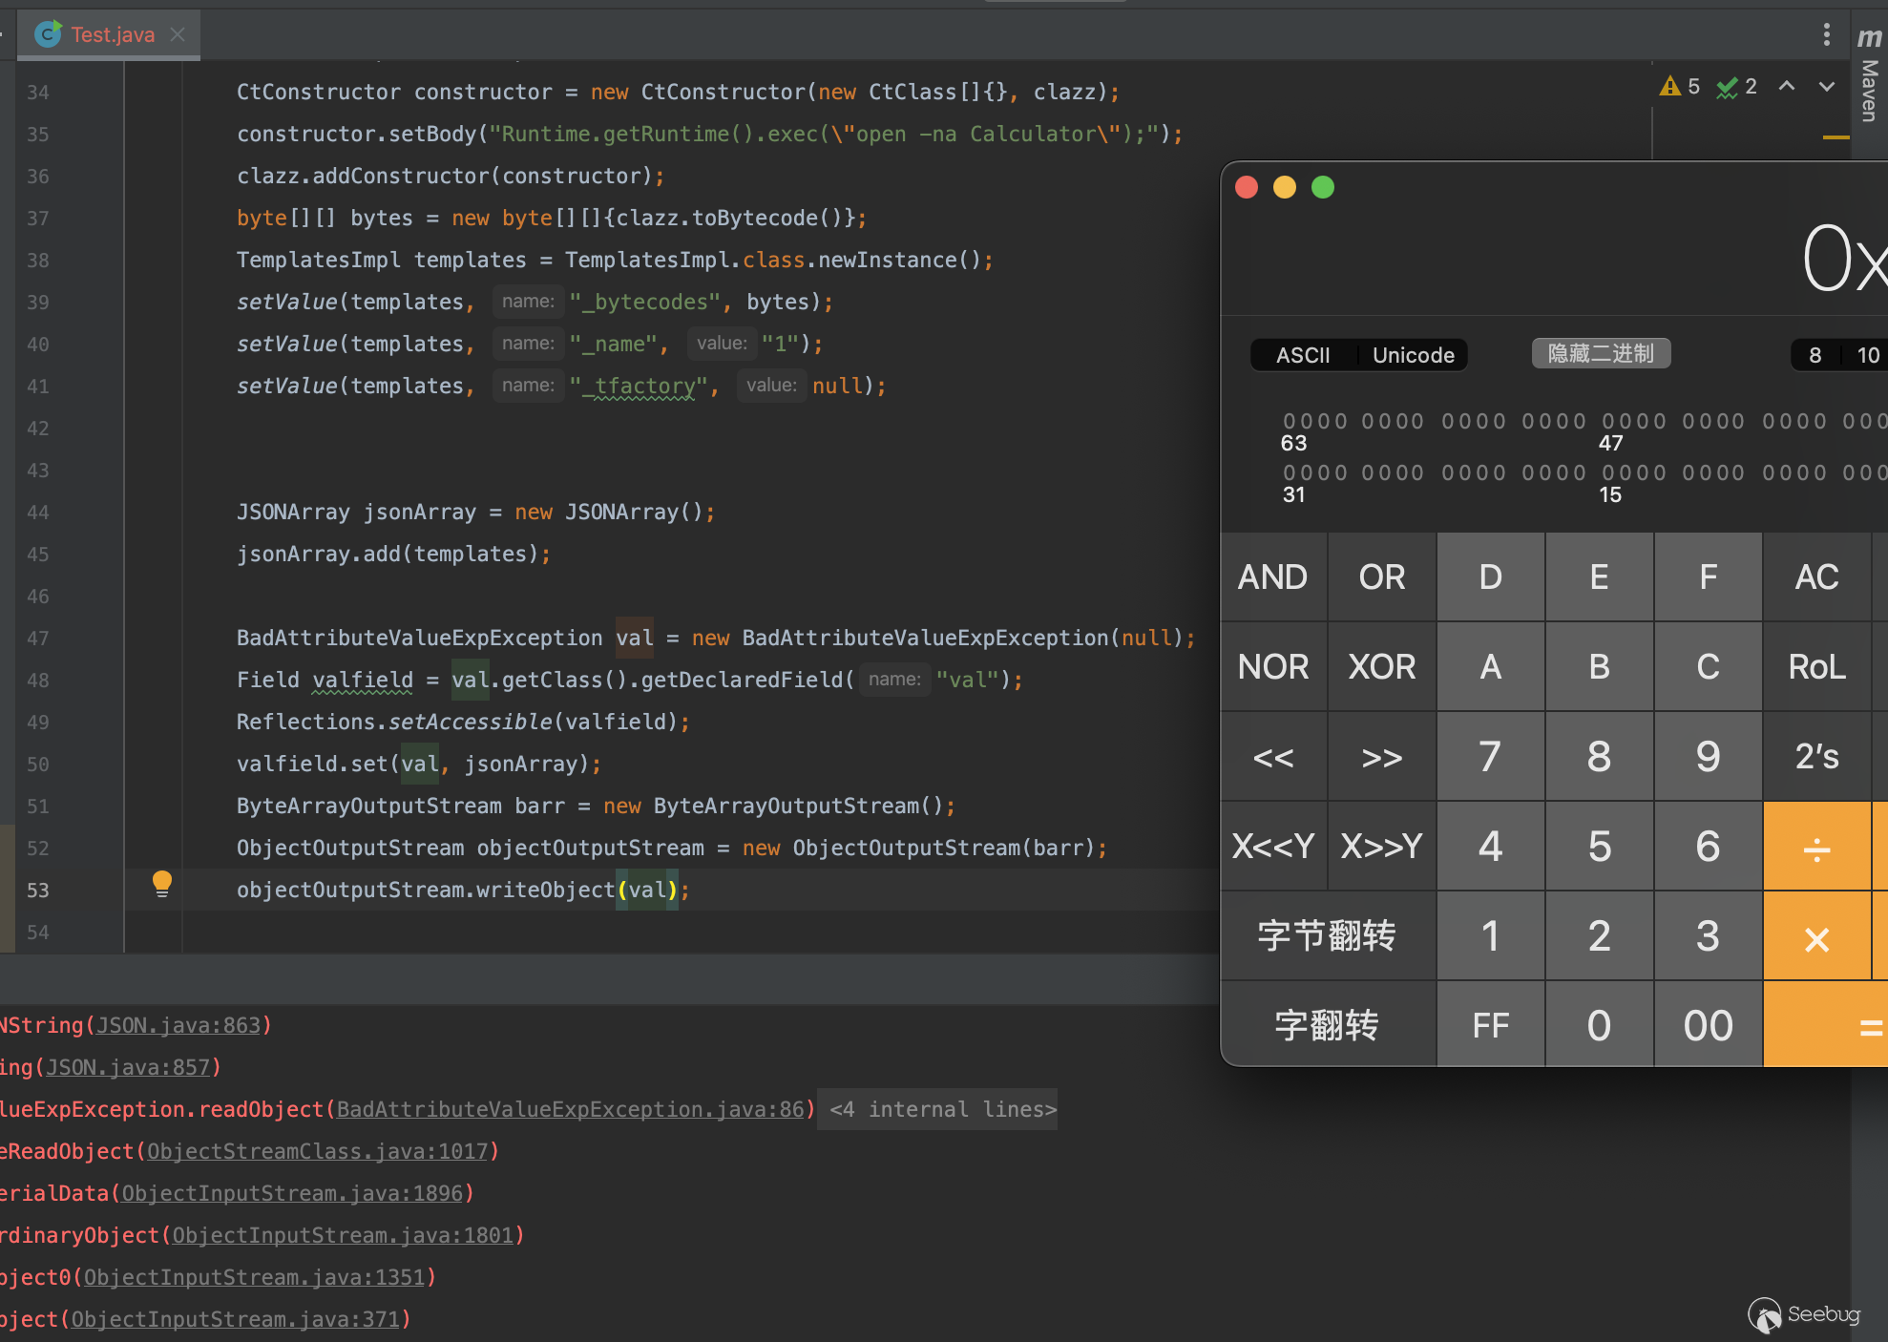This screenshot has width=1888, height=1342.
Task: Switch calculator to ASCII mode
Action: [1302, 355]
